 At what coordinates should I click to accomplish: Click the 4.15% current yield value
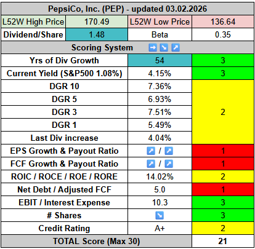click(160, 73)
